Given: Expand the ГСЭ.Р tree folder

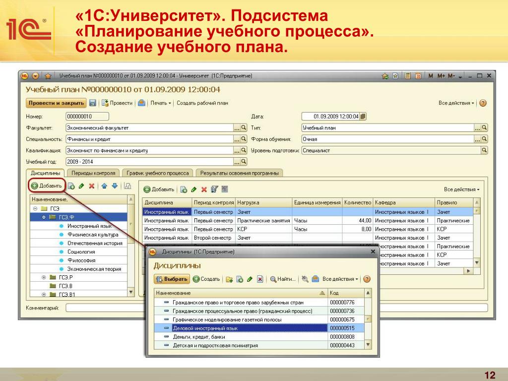Looking at the screenshot, I should 44,277.
